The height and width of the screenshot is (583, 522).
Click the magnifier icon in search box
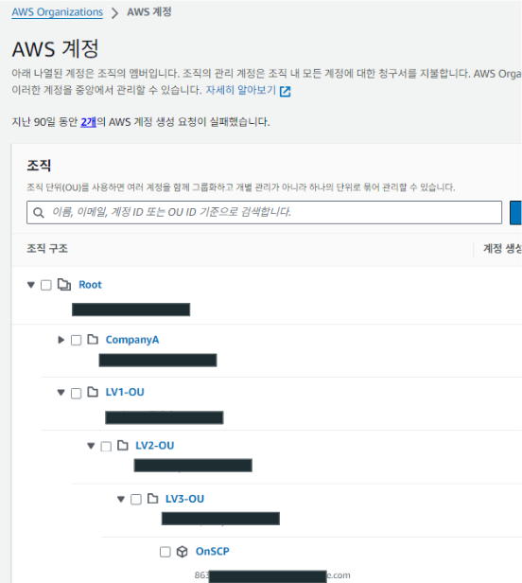(39, 213)
